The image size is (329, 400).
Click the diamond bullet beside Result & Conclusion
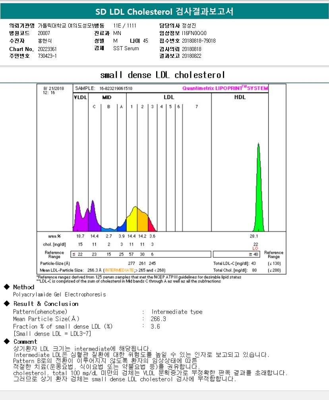[x=6, y=304]
